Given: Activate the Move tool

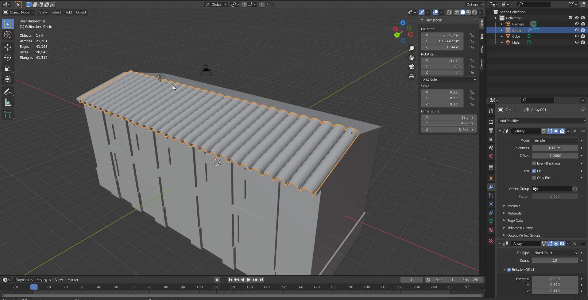Looking at the screenshot, I should (8, 47).
